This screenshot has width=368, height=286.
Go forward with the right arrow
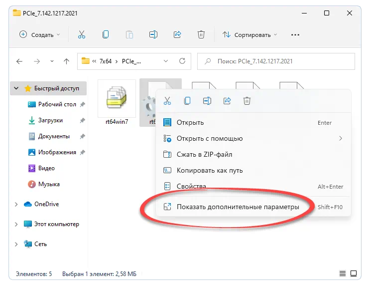click(37, 61)
